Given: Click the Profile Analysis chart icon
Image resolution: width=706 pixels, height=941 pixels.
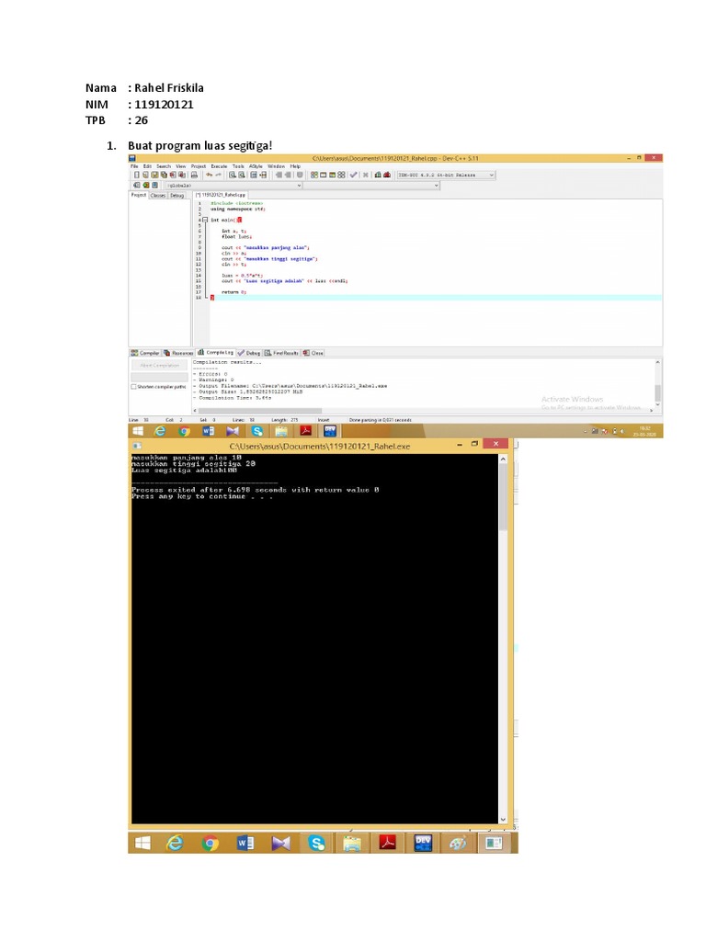Looking at the screenshot, I should pyautogui.click(x=378, y=176).
